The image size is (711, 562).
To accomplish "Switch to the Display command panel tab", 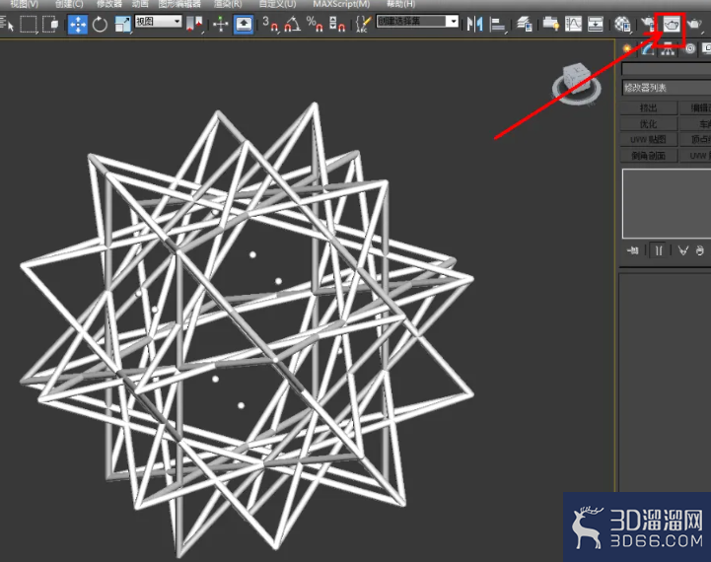I will tap(706, 49).
